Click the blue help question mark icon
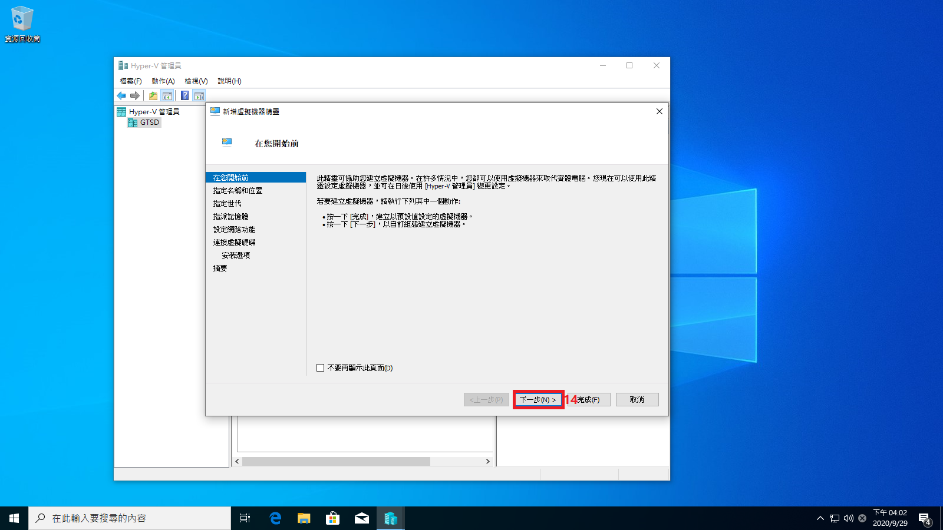The height and width of the screenshot is (530, 943). 184,95
